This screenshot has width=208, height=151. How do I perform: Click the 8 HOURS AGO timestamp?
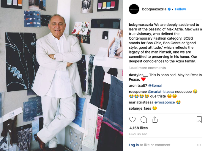(x=138, y=134)
